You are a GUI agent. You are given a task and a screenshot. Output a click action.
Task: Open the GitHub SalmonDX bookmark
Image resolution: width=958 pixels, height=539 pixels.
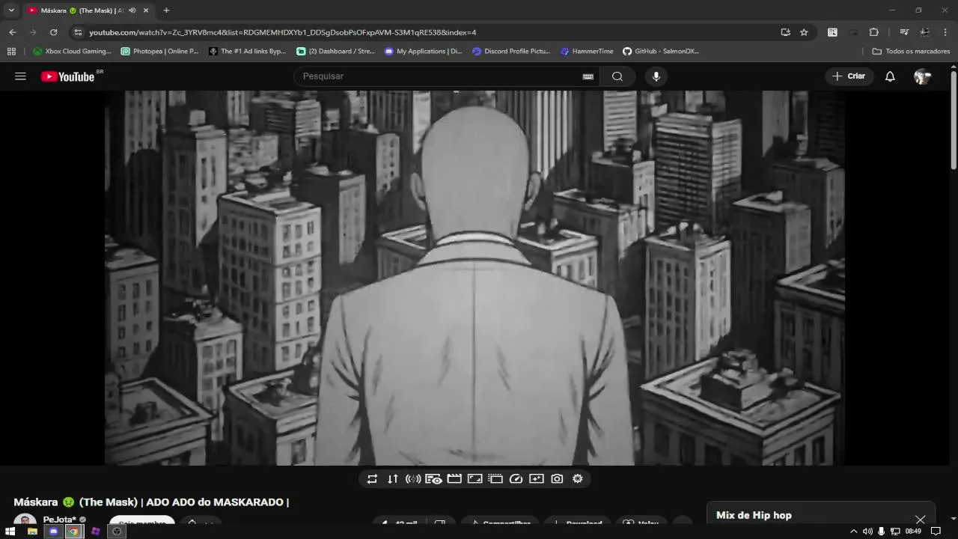tap(661, 52)
